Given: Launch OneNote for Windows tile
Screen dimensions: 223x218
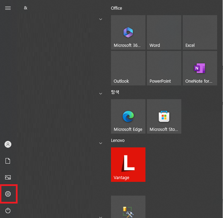Looking at the screenshot, I should [x=200, y=68].
